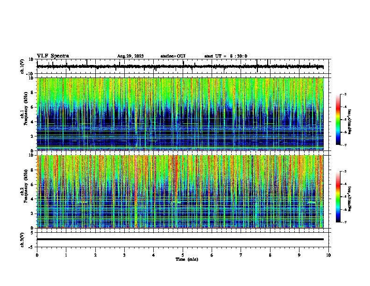Image resolution: width=370 pixels, height=286 pixels.
Task: Click the time axis tick label "8"
Action: click(270, 255)
